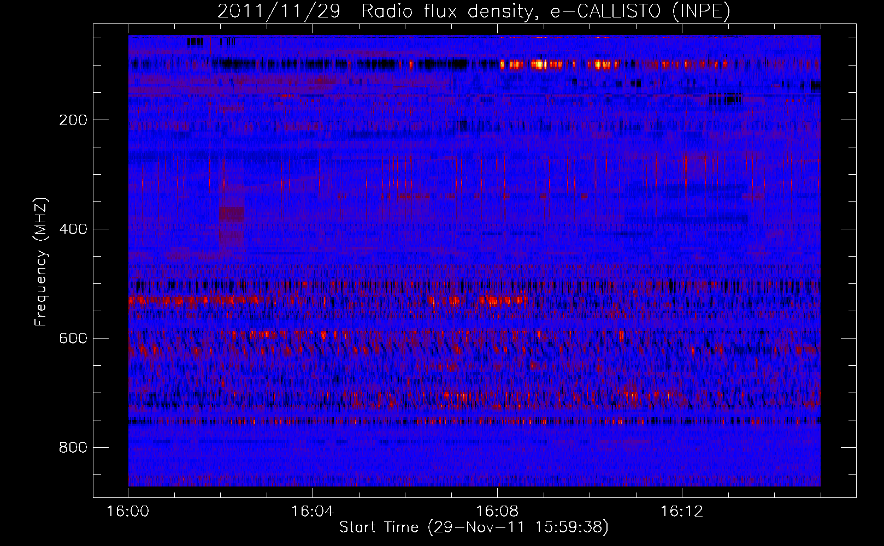The height and width of the screenshot is (546, 884).
Task: Click the 16:00 time tick label
Action: (x=128, y=512)
